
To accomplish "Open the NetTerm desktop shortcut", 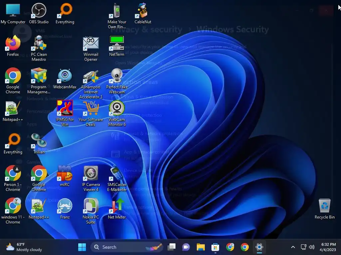I will pyautogui.click(x=117, y=46).
